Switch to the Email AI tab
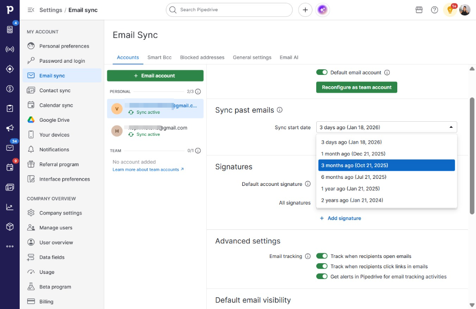The height and width of the screenshot is (309, 476). (289, 57)
